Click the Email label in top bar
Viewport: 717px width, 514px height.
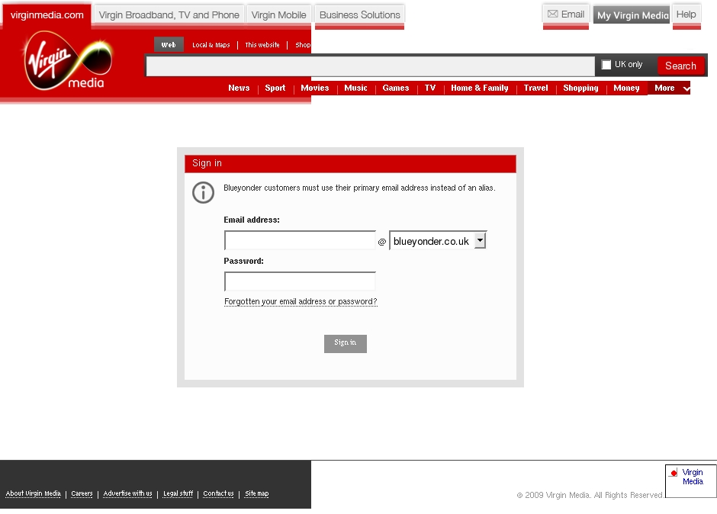pos(573,14)
